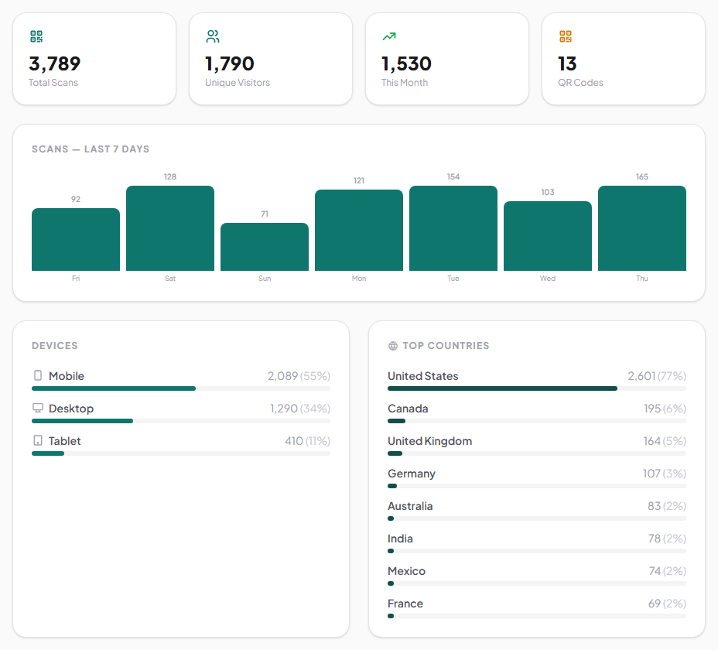Click the Canada progress bar
Image resolution: width=718 pixels, height=650 pixels.
(x=537, y=421)
